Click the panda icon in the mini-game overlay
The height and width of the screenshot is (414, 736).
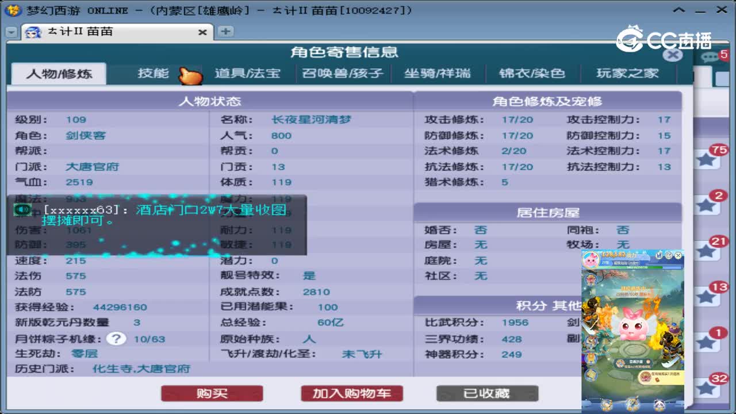(660, 404)
